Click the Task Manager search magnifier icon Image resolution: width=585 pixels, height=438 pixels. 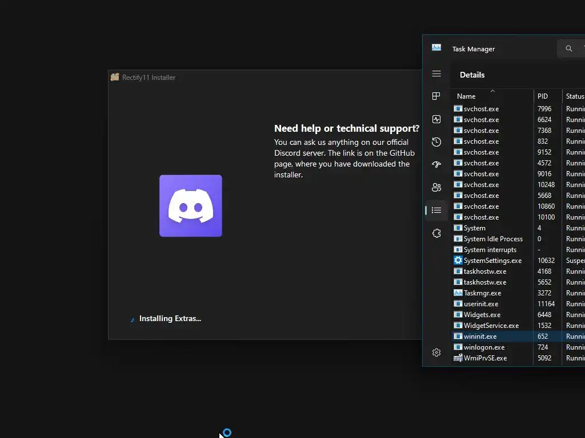pos(568,48)
